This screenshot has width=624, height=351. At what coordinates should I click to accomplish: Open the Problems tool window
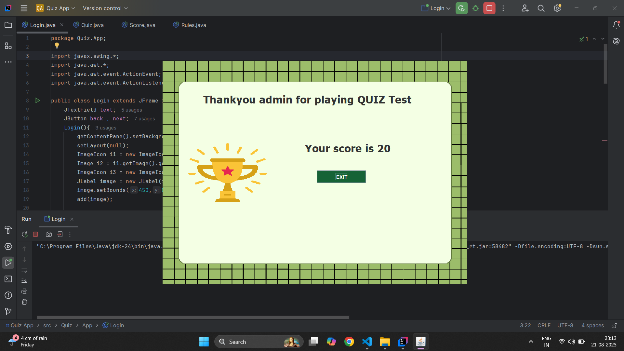point(8,295)
